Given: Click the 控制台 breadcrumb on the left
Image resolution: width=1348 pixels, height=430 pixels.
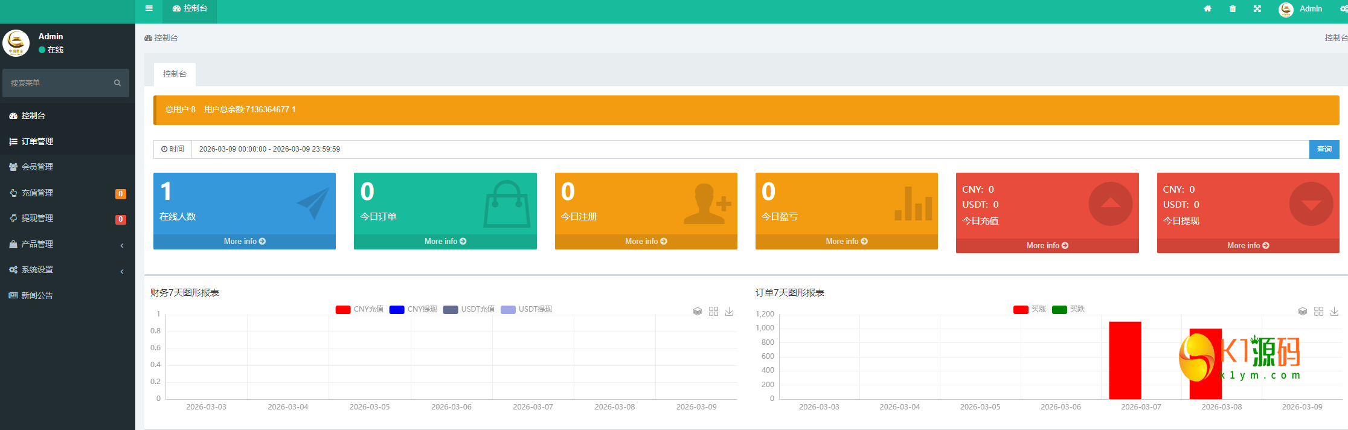Looking at the screenshot, I should 161,37.
